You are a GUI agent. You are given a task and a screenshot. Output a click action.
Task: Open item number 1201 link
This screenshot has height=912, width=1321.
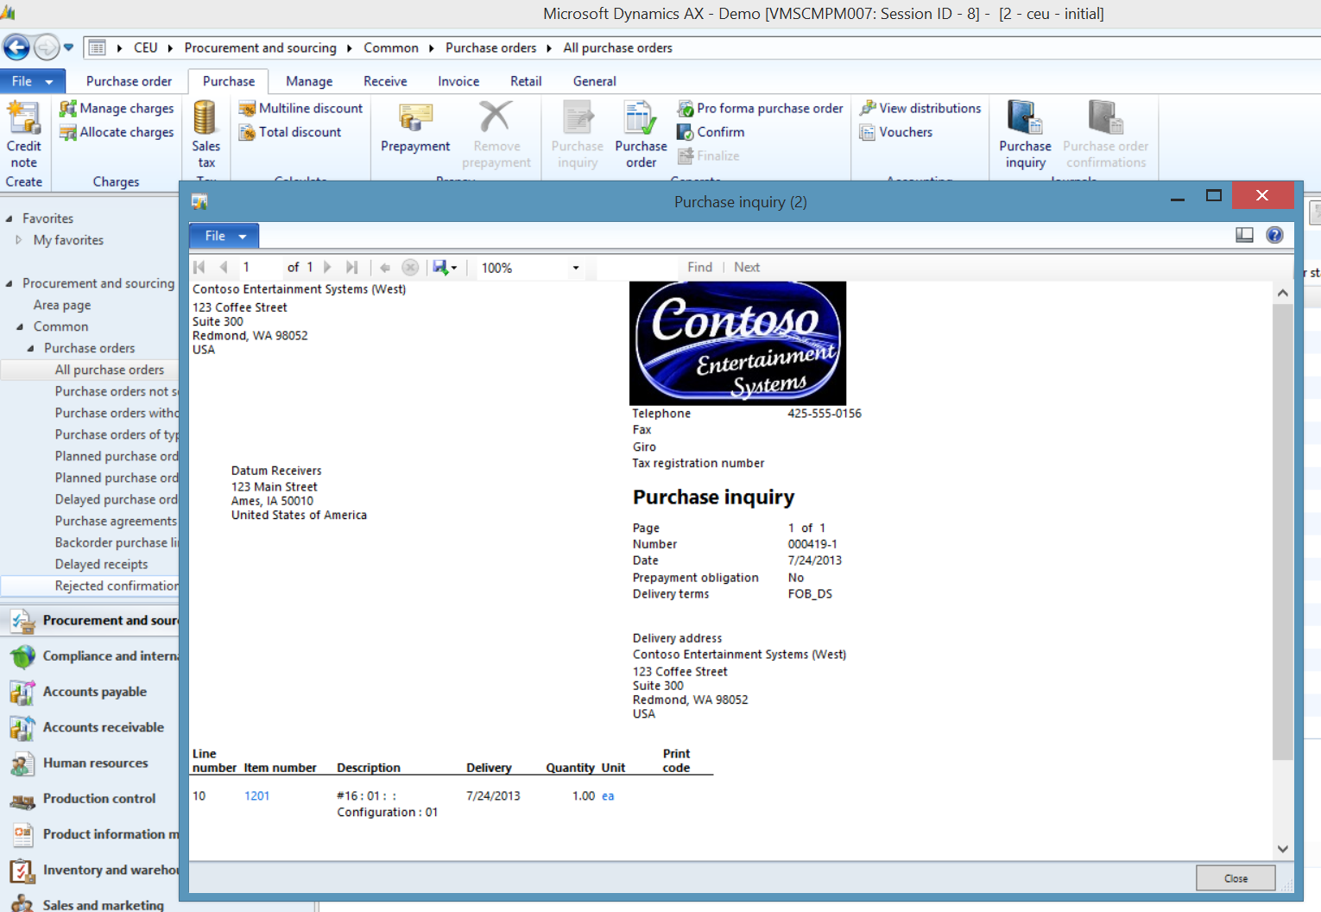256,795
